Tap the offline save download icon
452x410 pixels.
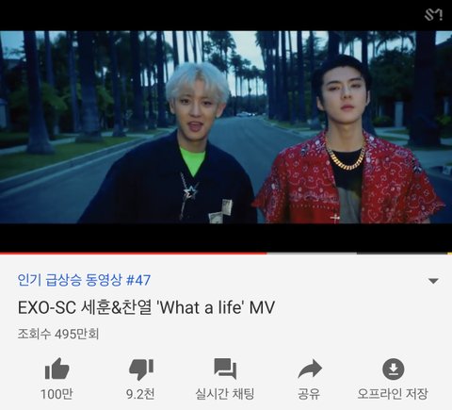pos(394,369)
